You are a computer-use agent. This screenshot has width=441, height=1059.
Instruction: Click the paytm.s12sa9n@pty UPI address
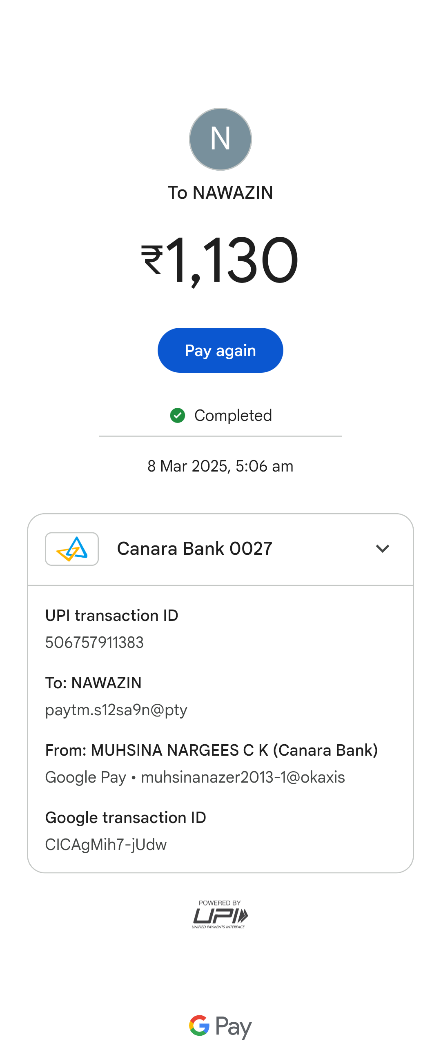tap(116, 710)
